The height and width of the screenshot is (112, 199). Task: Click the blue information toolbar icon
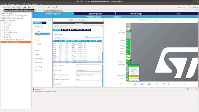click(x=56, y=7)
